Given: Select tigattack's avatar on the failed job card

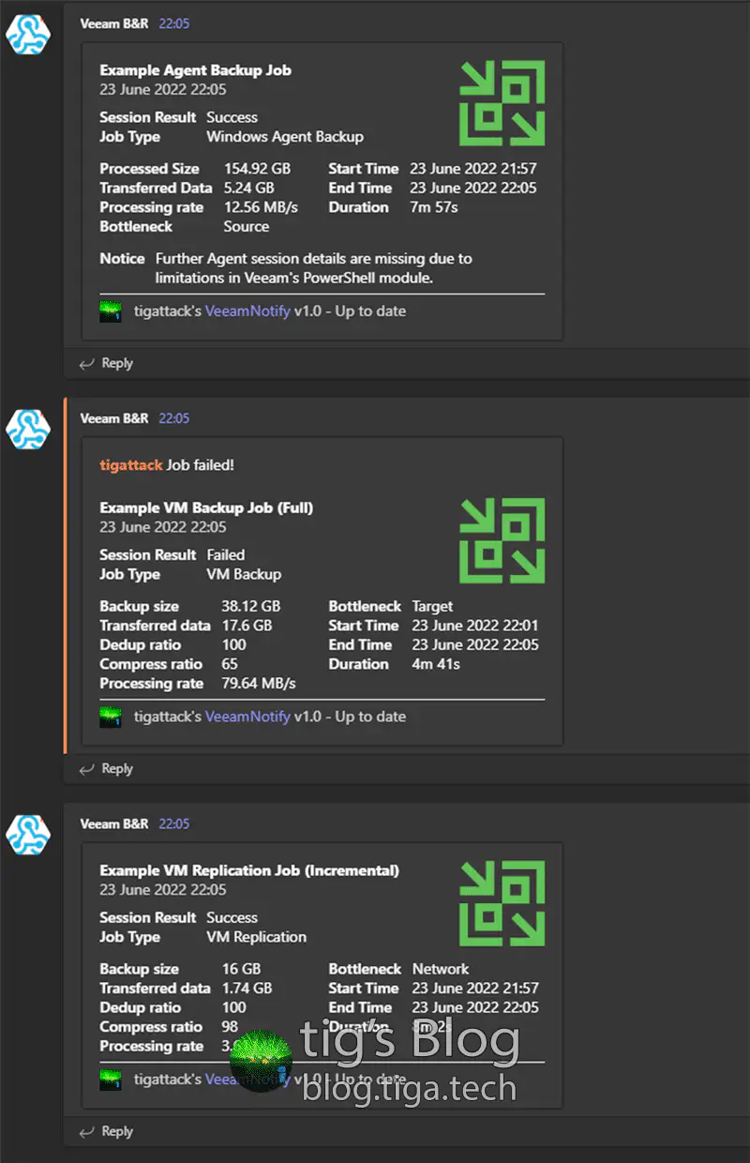Looking at the screenshot, I should (x=110, y=717).
